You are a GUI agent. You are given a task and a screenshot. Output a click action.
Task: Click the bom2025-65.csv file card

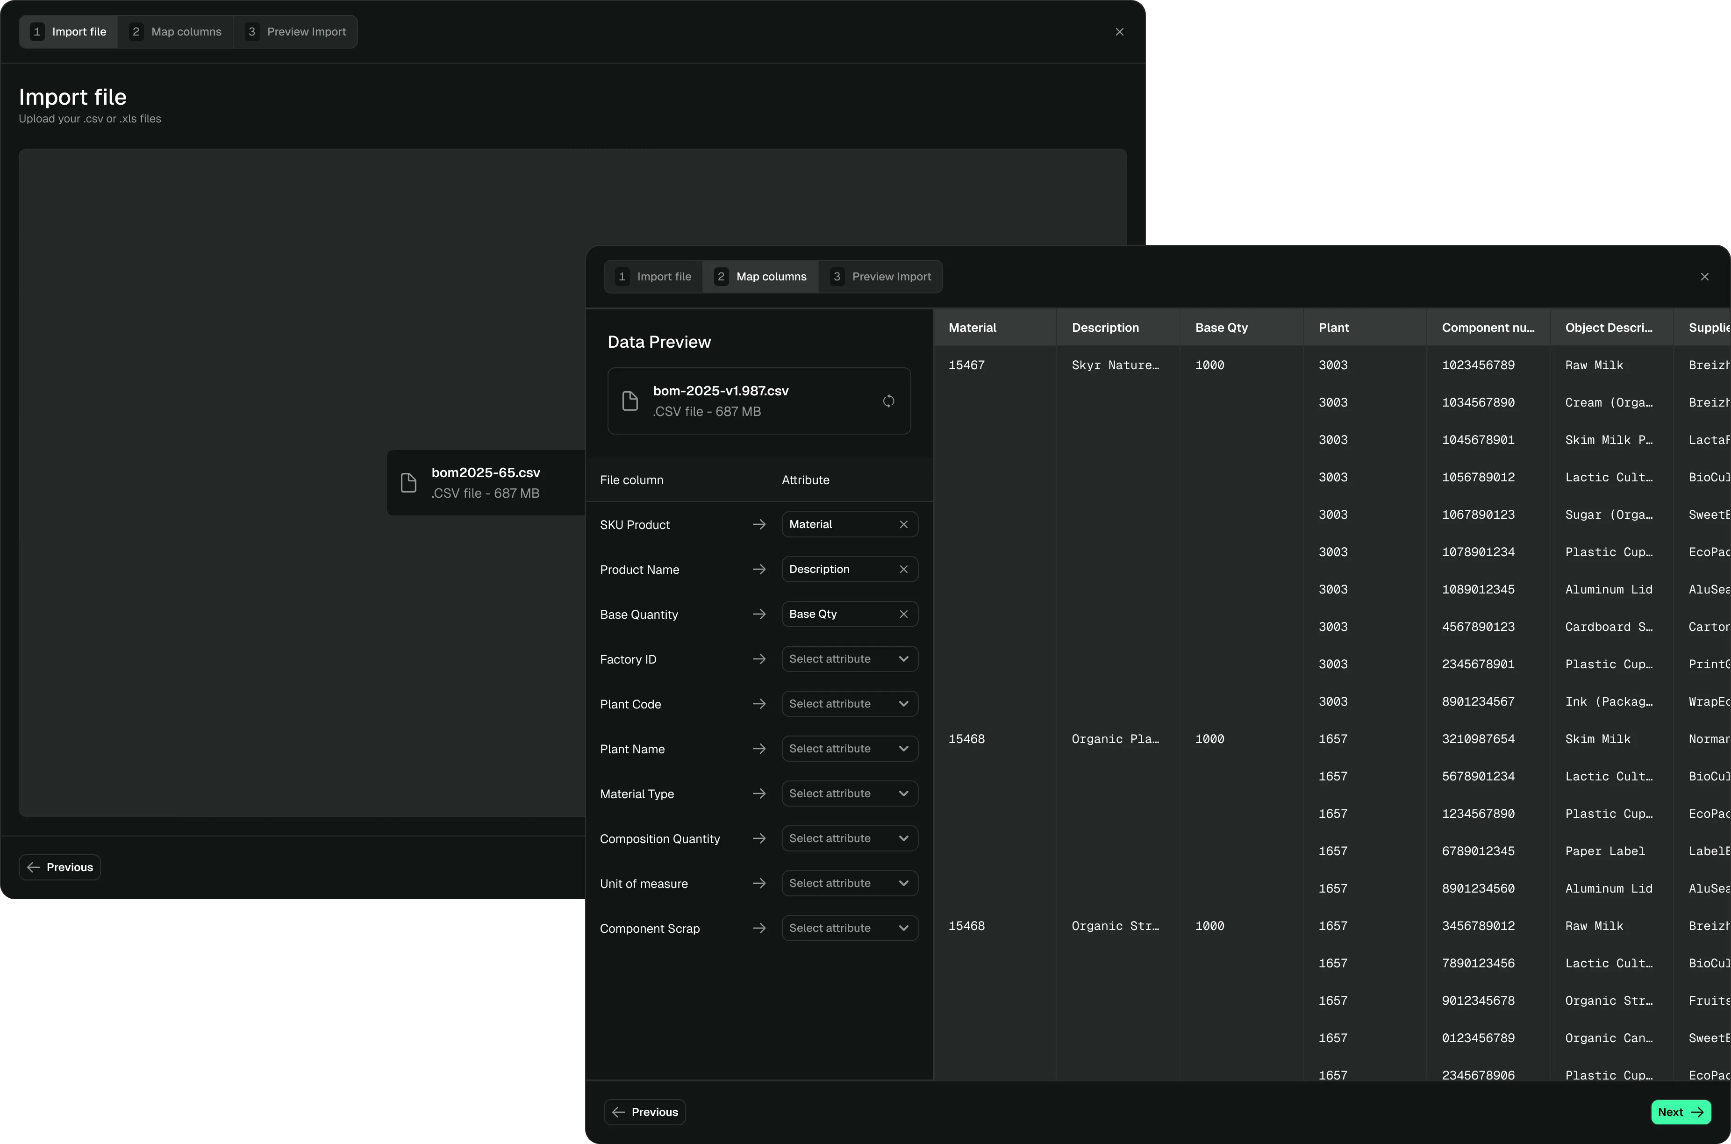486,482
